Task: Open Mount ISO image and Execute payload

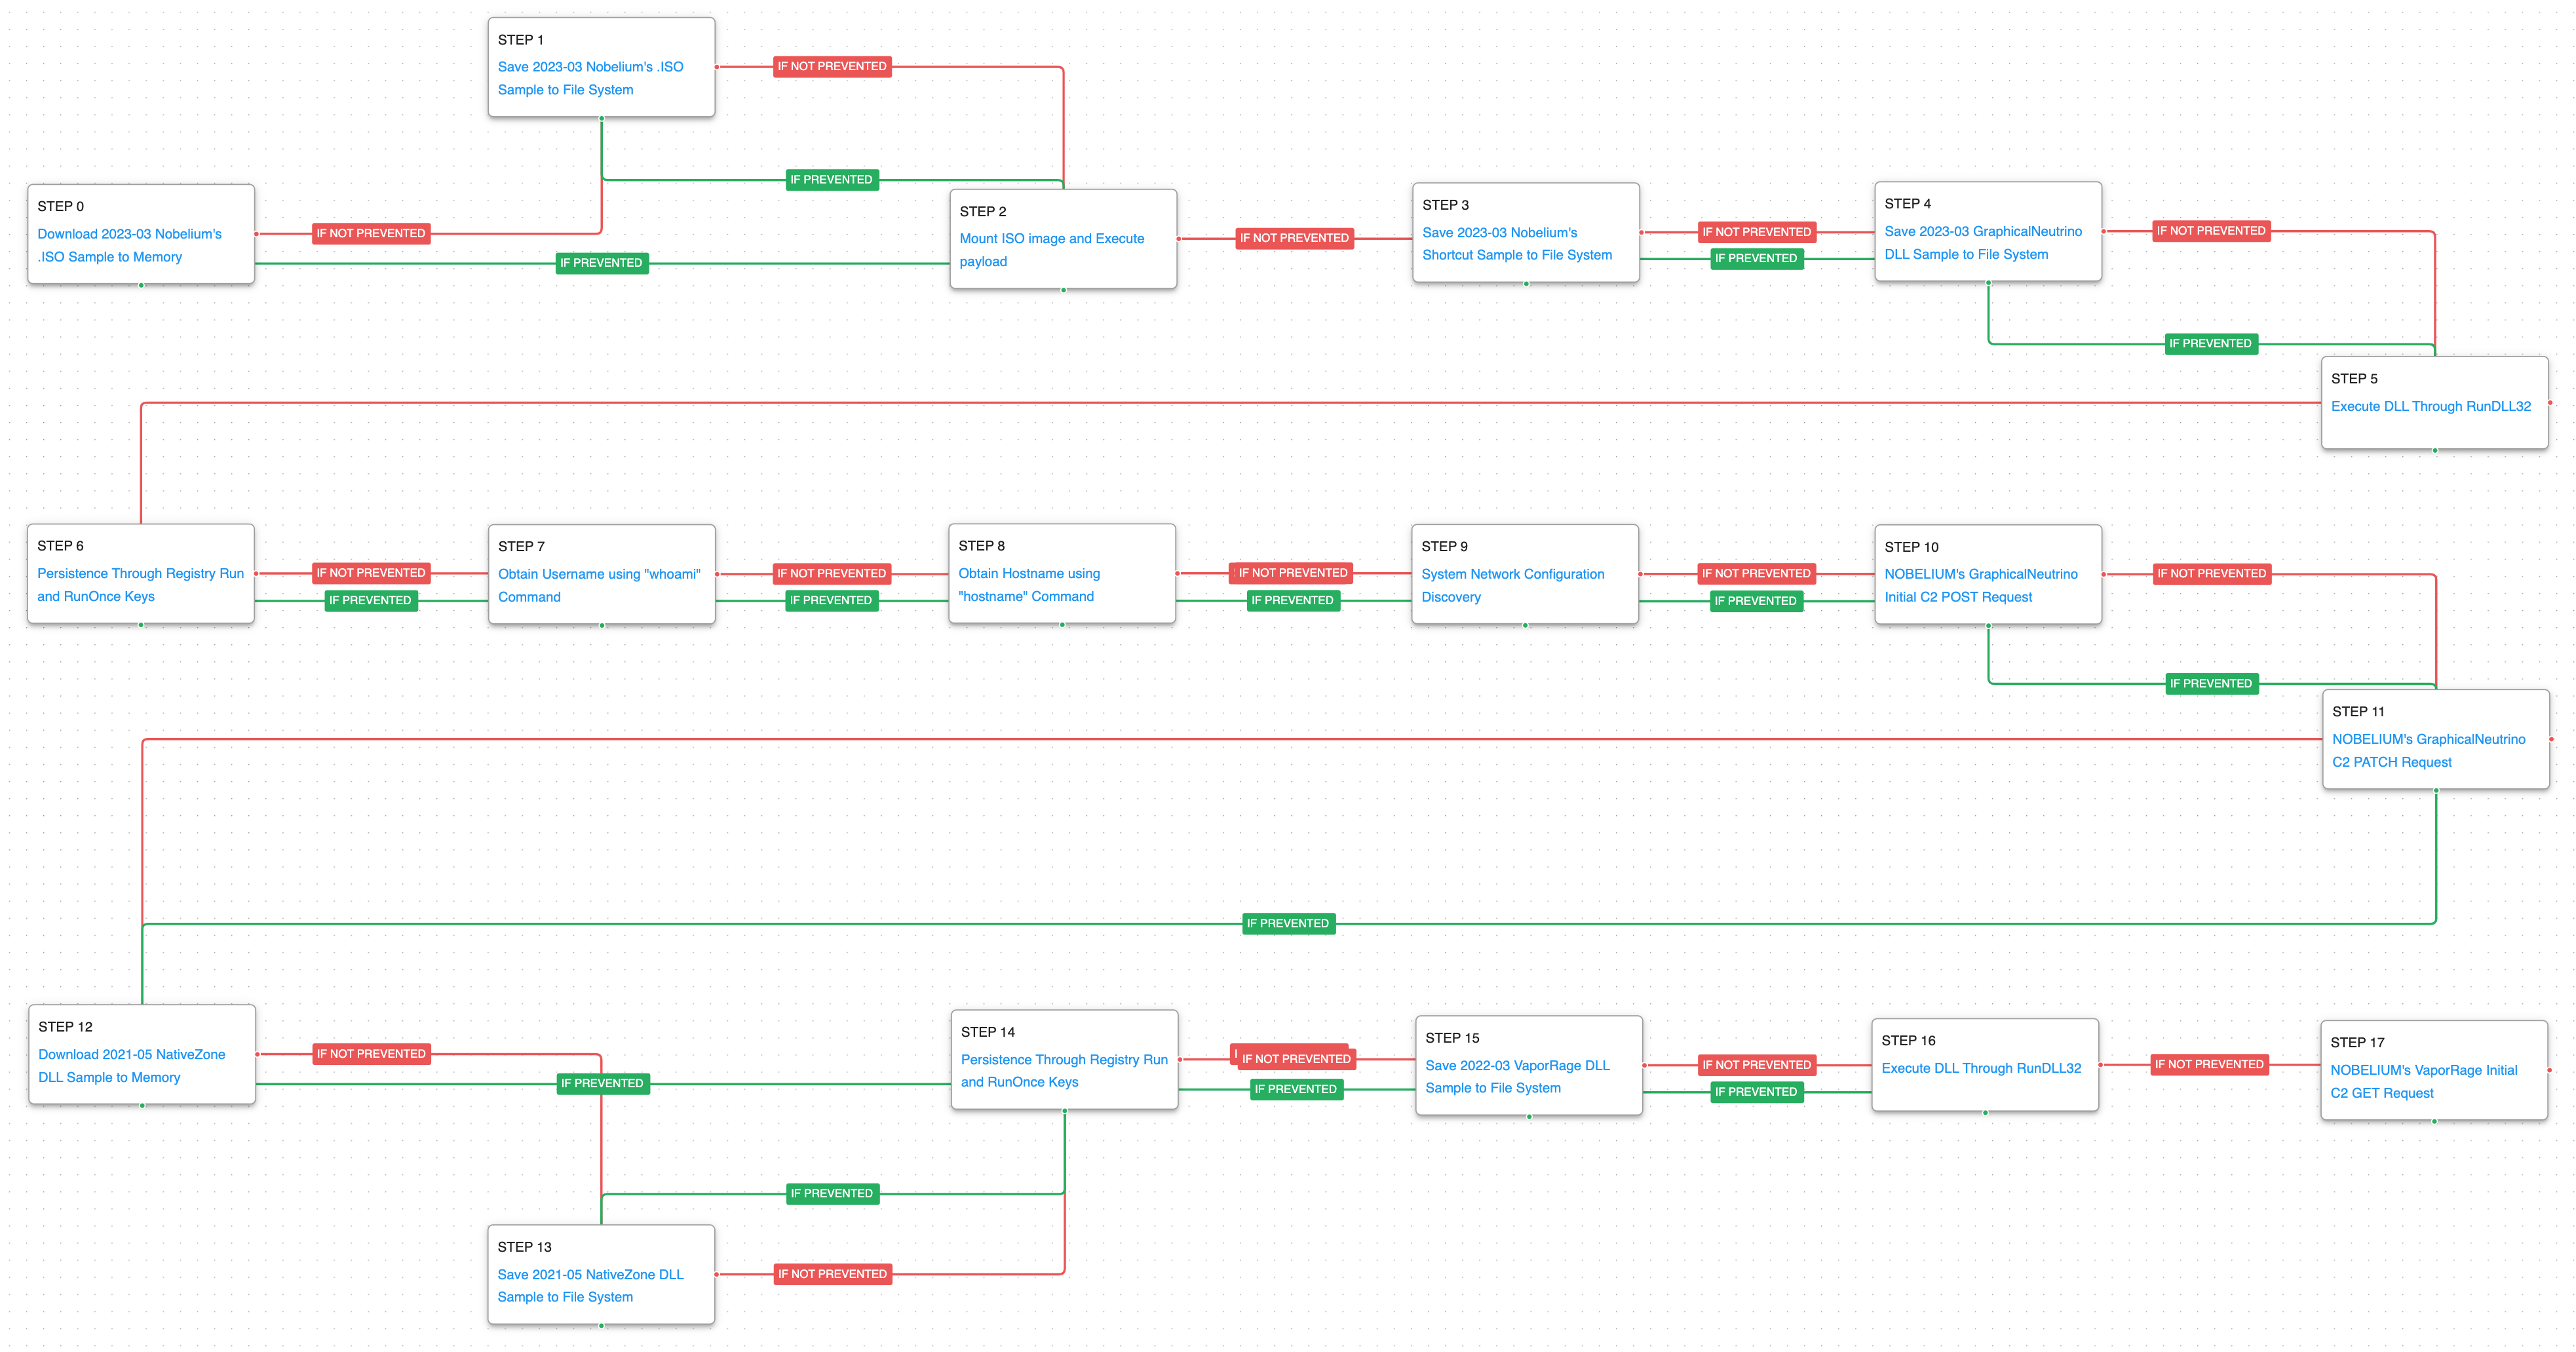Action: [x=1051, y=250]
